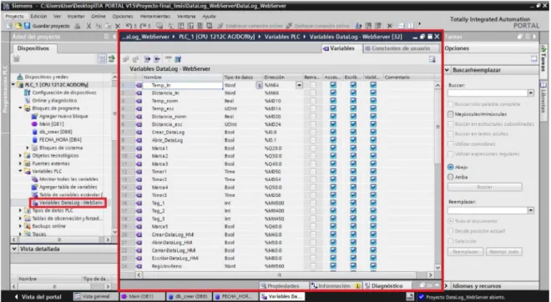Image resolution: width=551 pixels, height=302 pixels.
Task: Toggle Escrib checkbox for Temp_norm row
Action: point(353,101)
